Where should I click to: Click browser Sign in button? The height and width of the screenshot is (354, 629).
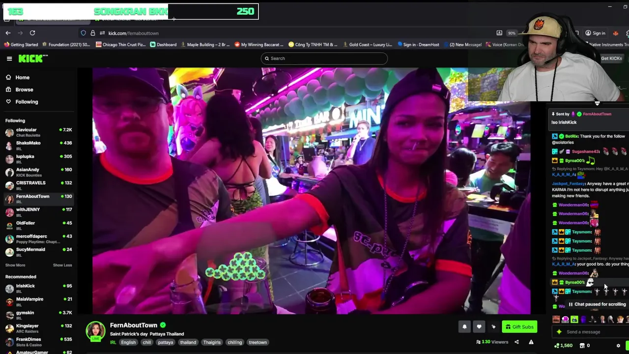(x=595, y=33)
